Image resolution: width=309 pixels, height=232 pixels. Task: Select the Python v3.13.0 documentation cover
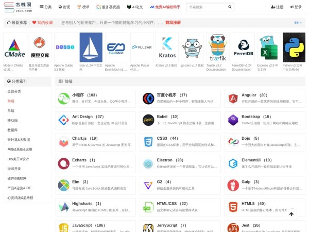click(x=294, y=47)
